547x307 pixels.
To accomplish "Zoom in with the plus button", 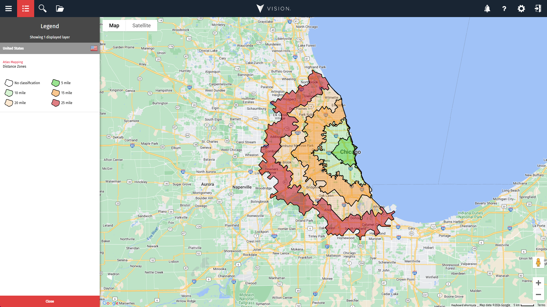I will pos(538,283).
